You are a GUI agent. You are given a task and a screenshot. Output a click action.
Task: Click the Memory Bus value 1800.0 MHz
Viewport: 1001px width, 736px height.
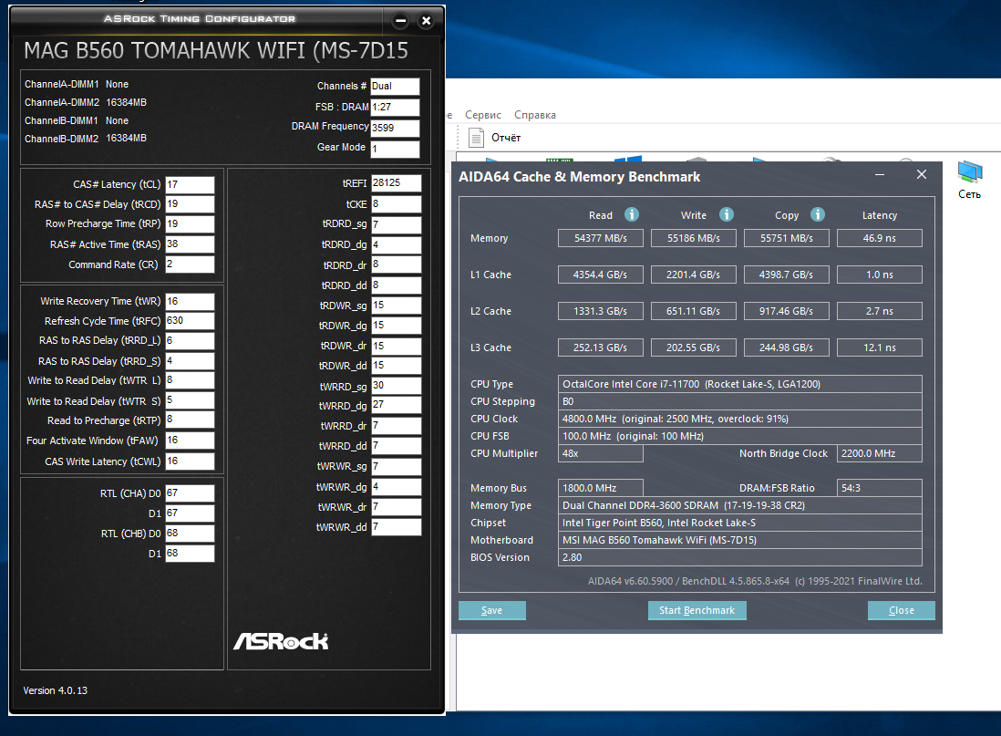point(601,488)
